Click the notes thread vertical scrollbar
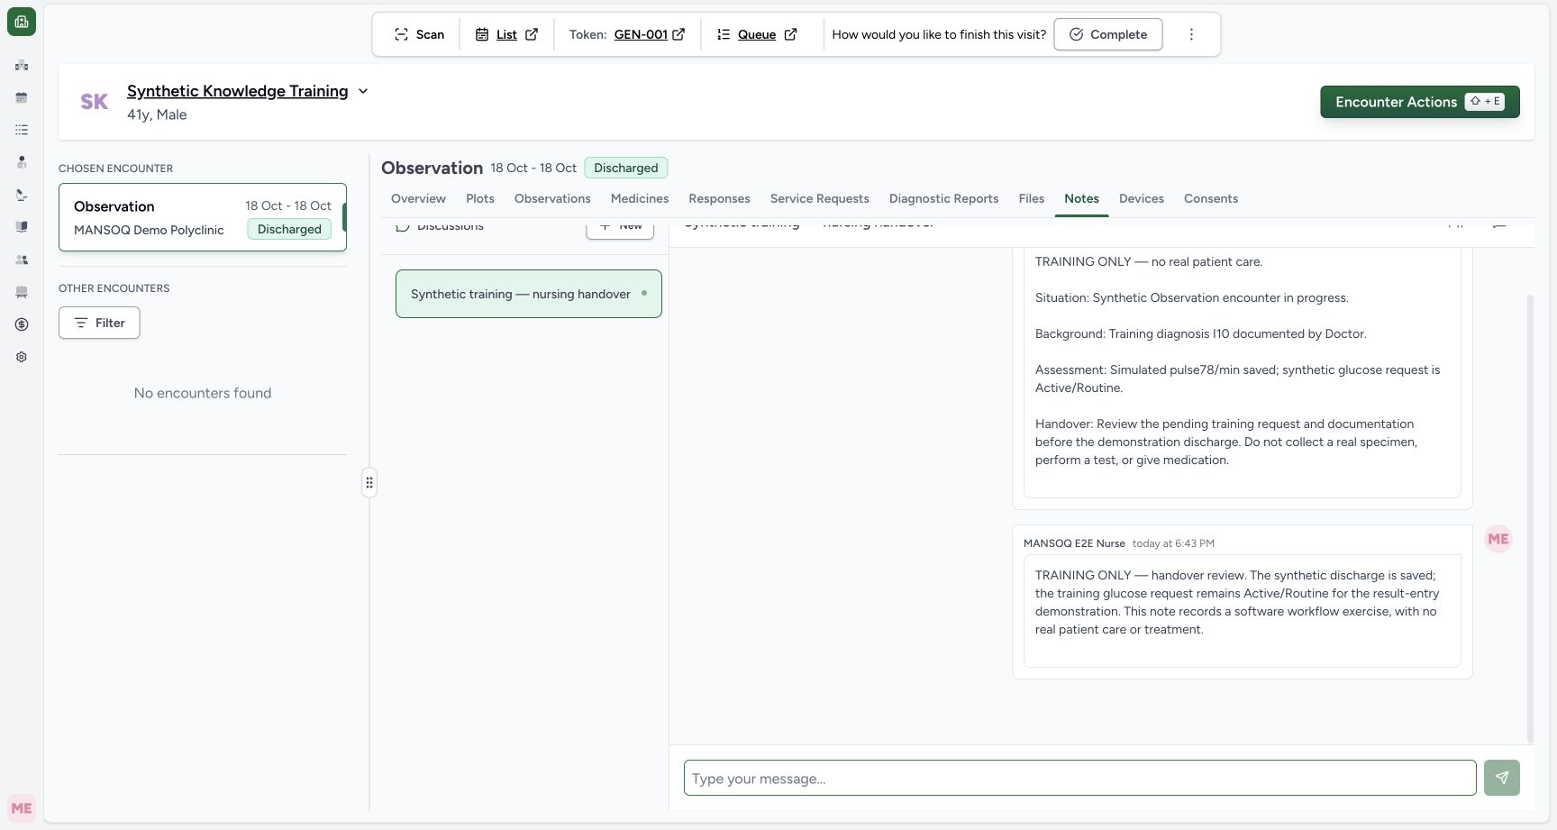 [x=1529, y=518]
